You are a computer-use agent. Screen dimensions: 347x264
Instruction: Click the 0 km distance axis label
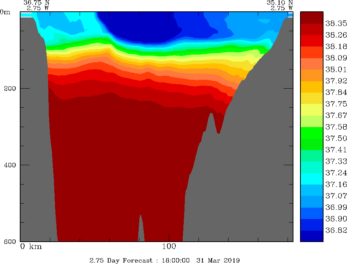[x=31, y=246]
